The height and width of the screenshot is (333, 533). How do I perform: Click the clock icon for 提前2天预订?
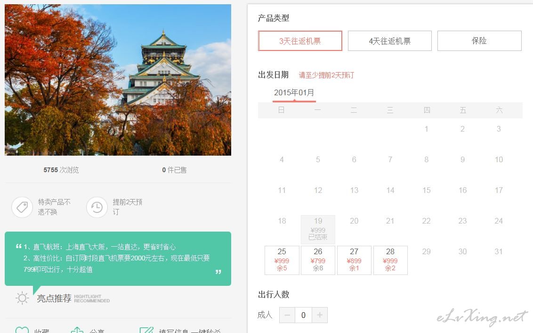click(97, 208)
